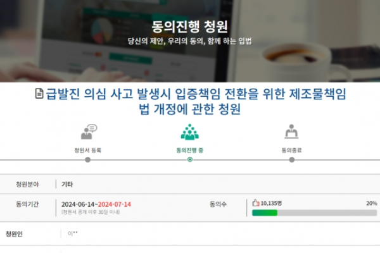Click the active green timeline marker

[x=190, y=159]
